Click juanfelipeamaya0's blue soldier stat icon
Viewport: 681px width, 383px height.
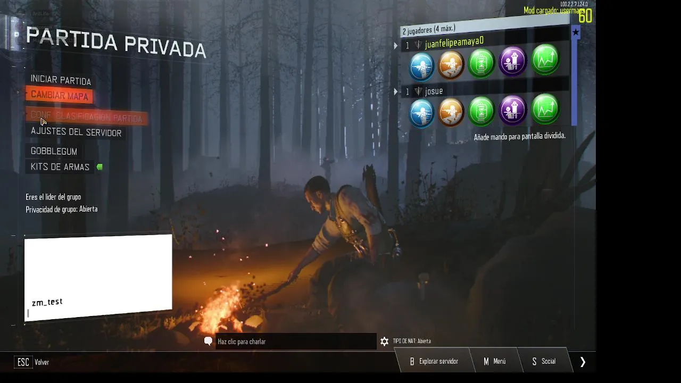(x=421, y=66)
